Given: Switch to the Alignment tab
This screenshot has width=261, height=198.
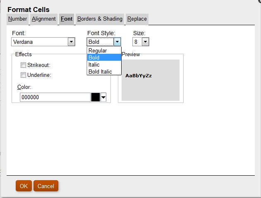Looking at the screenshot, I should point(44,19).
